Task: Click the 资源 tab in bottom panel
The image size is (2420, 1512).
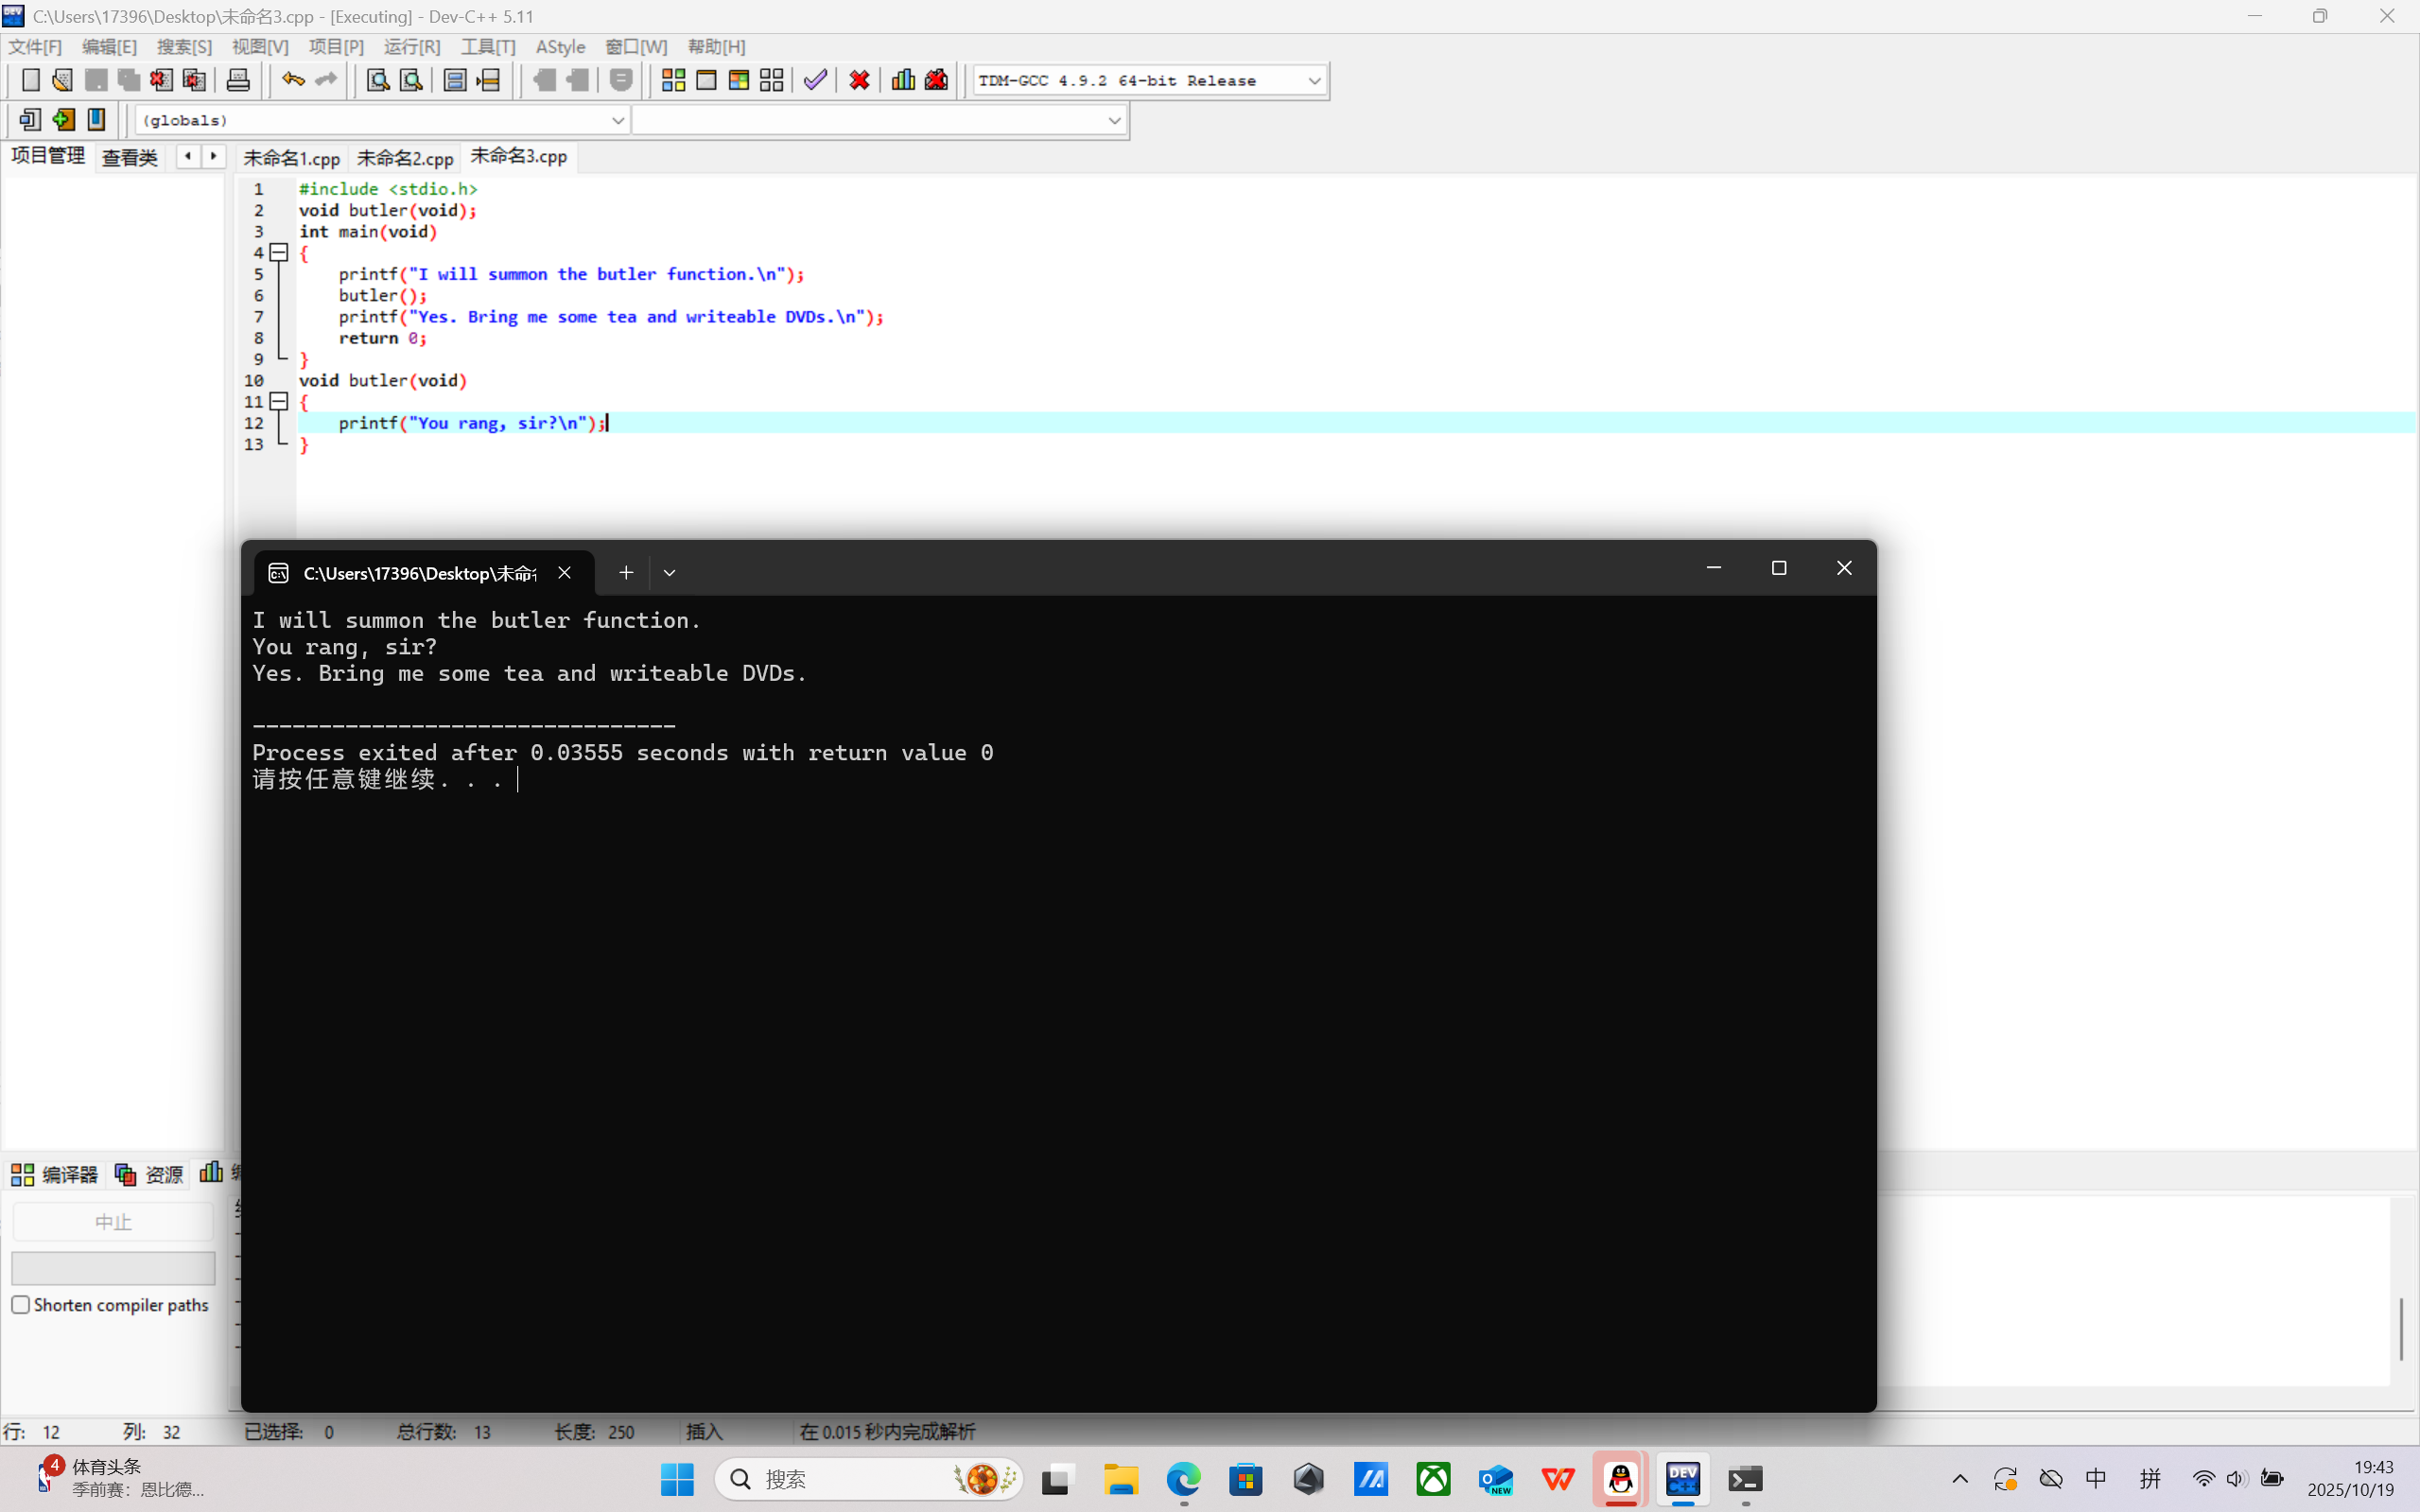Action: pyautogui.click(x=150, y=1174)
